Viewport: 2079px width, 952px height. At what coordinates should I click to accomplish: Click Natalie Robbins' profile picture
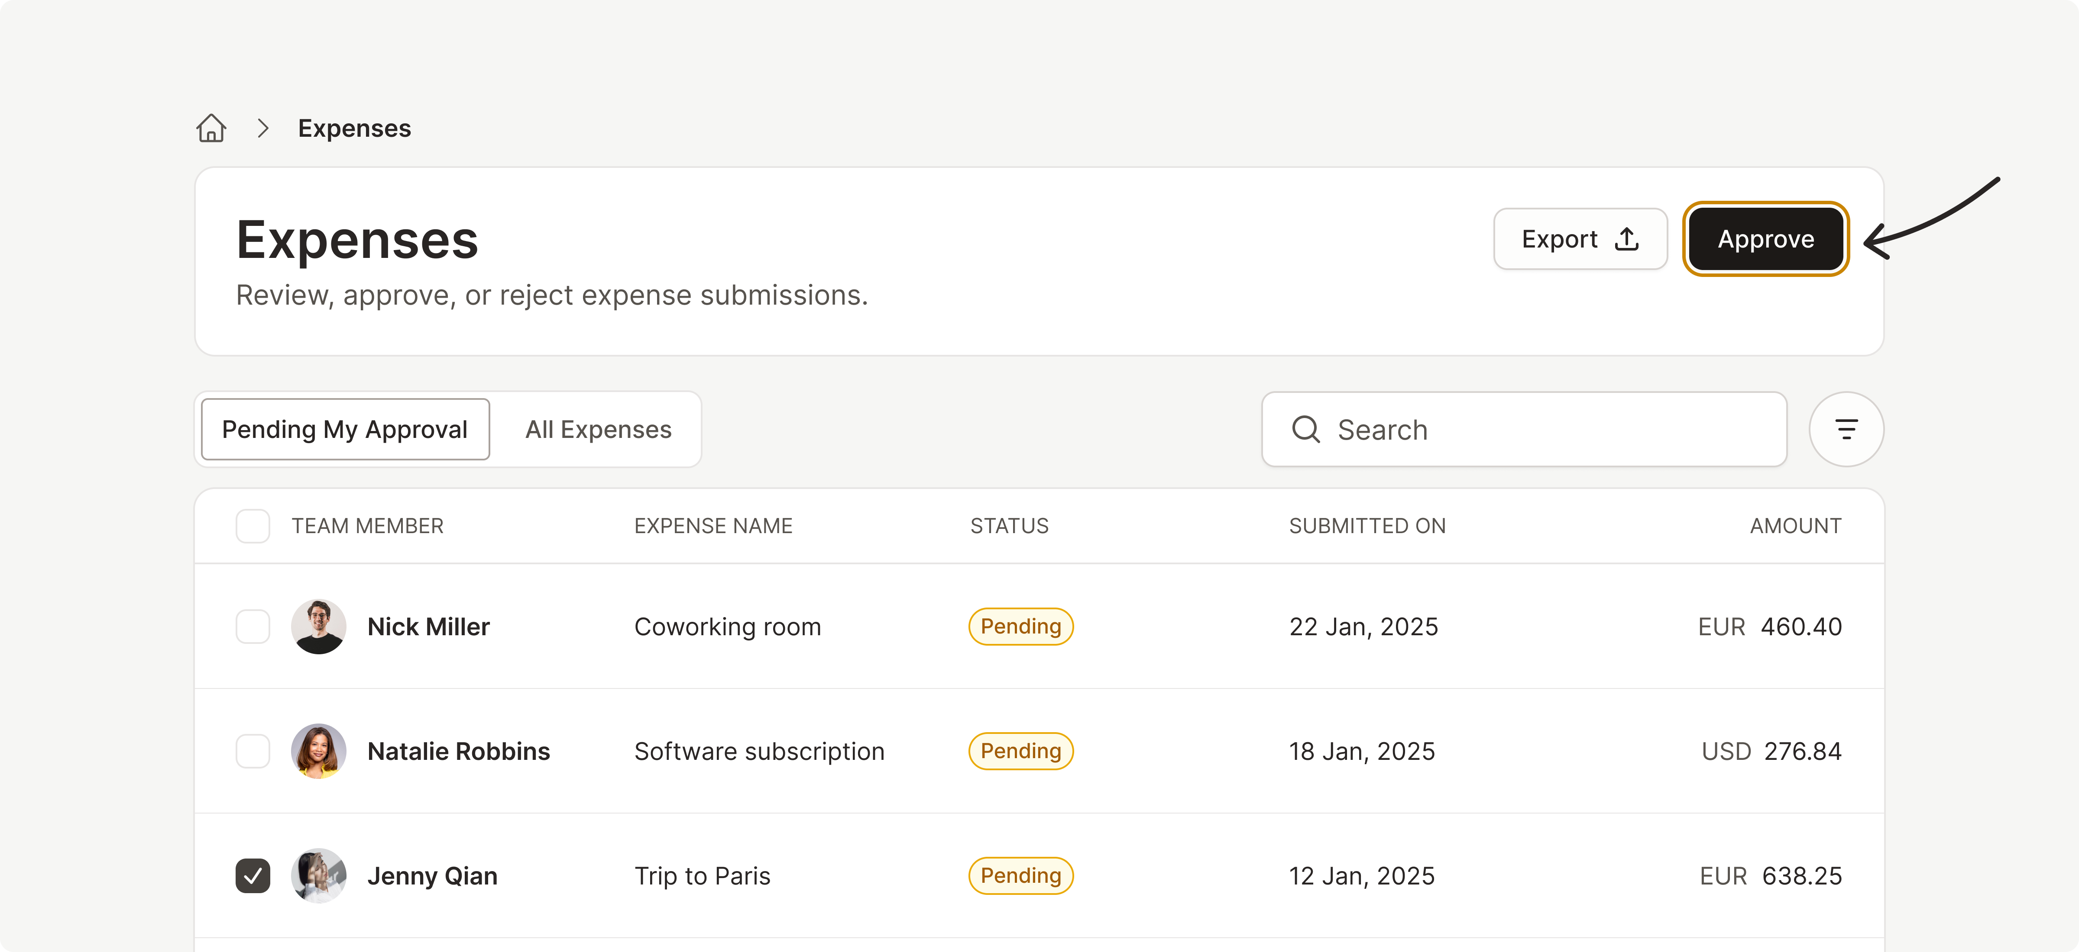click(x=319, y=750)
